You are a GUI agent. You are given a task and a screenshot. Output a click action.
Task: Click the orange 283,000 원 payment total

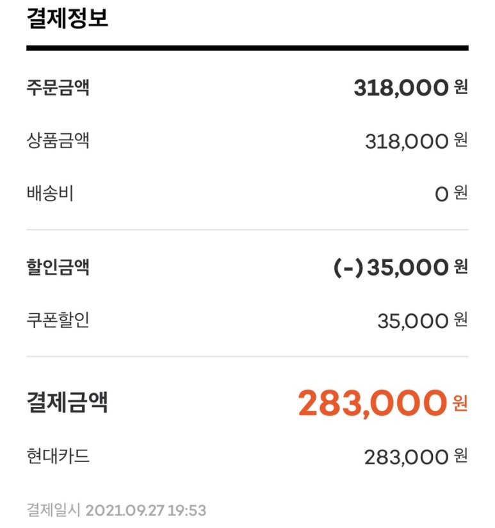pyautogui.click(x=371, y=403)
